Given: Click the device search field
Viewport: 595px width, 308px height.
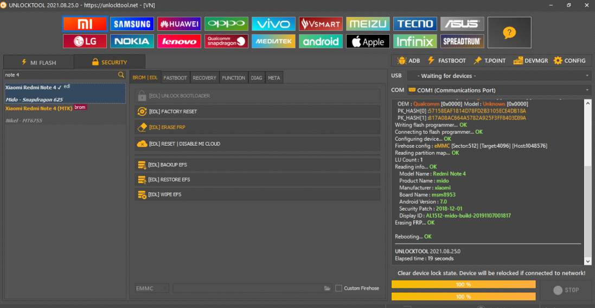Looking at the screenshot, I should click(61, 75).
